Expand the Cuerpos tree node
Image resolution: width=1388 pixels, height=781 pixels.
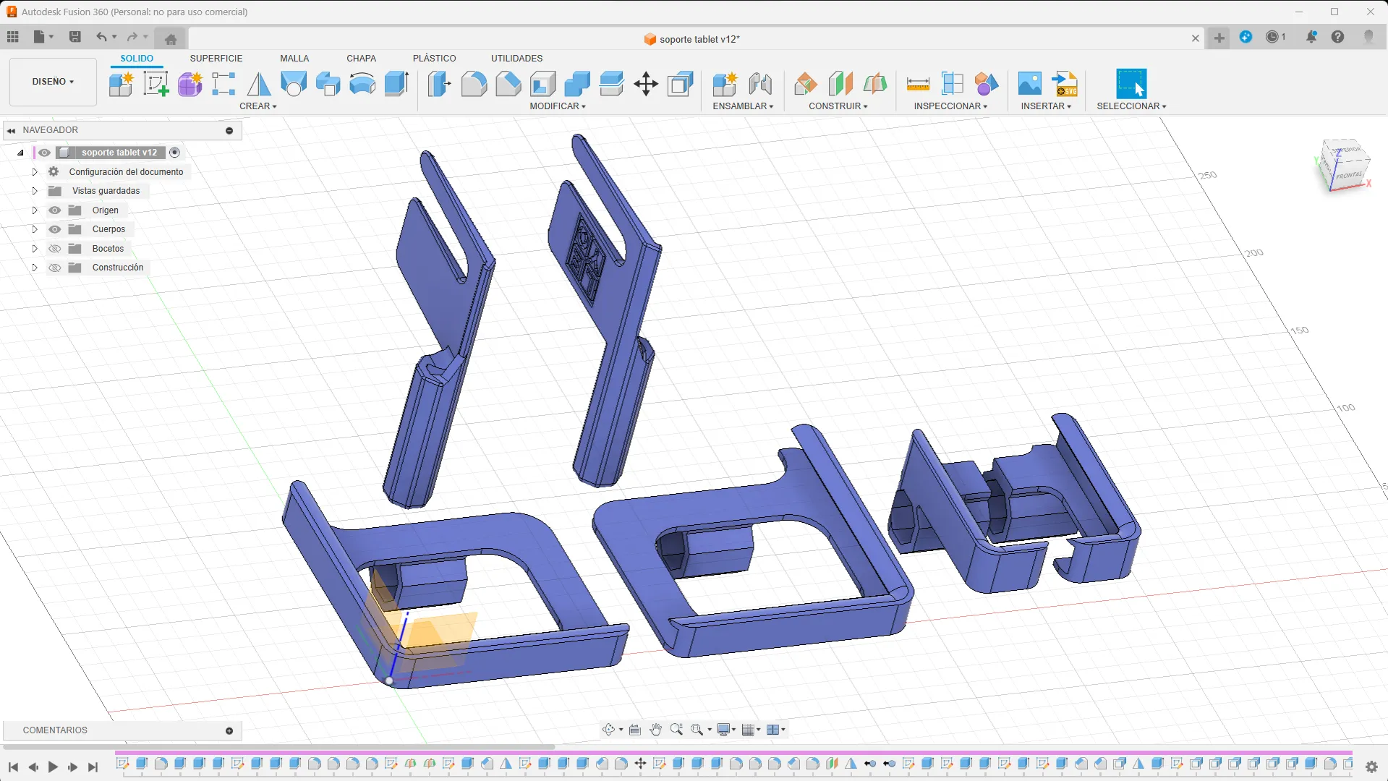tap(34, 229)
